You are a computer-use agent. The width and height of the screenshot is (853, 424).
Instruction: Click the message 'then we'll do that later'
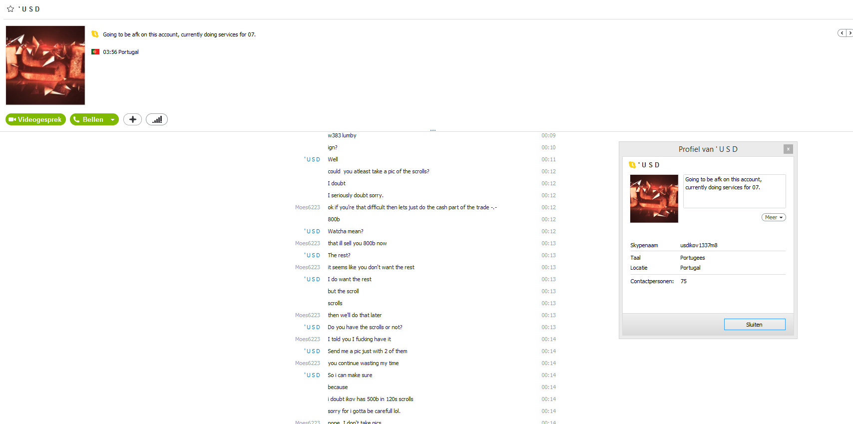(355, 315)
